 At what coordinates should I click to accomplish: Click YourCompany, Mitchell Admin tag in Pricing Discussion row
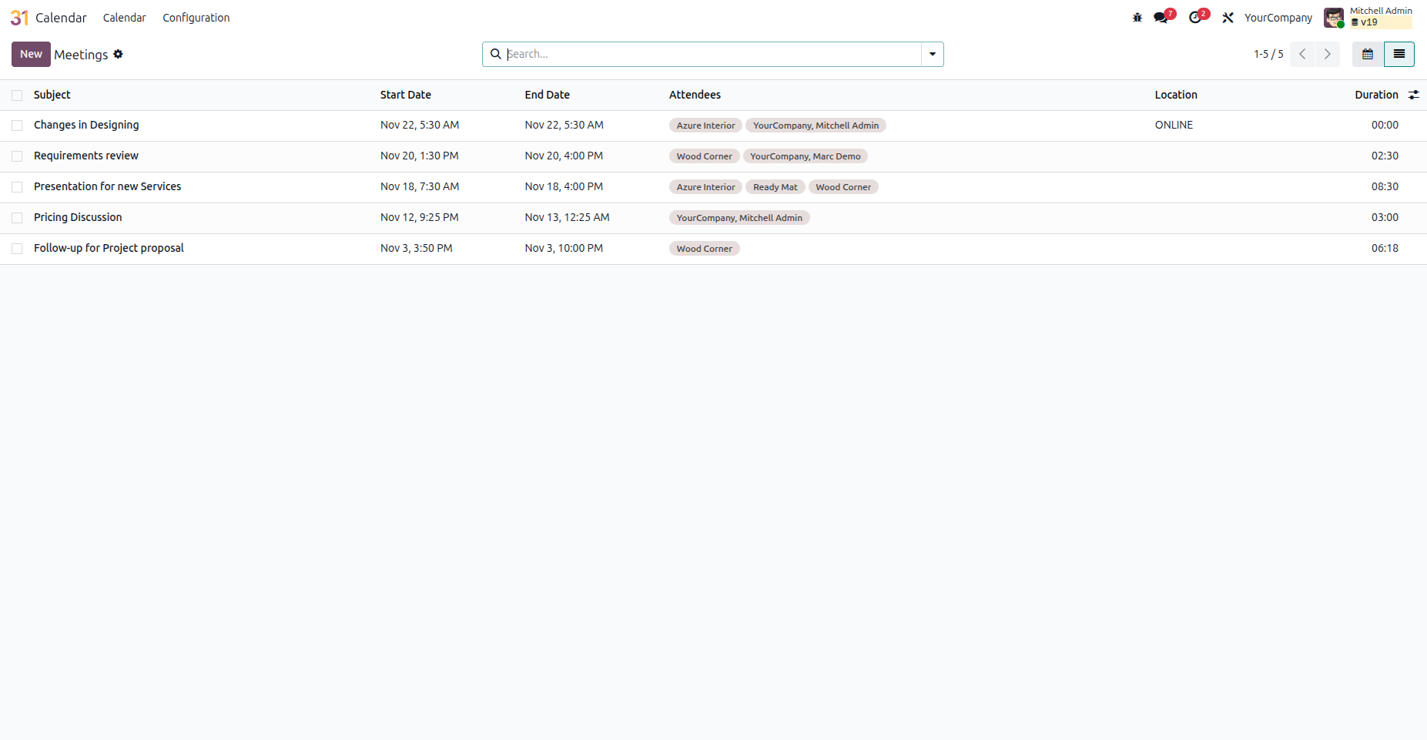click(739, 218)
